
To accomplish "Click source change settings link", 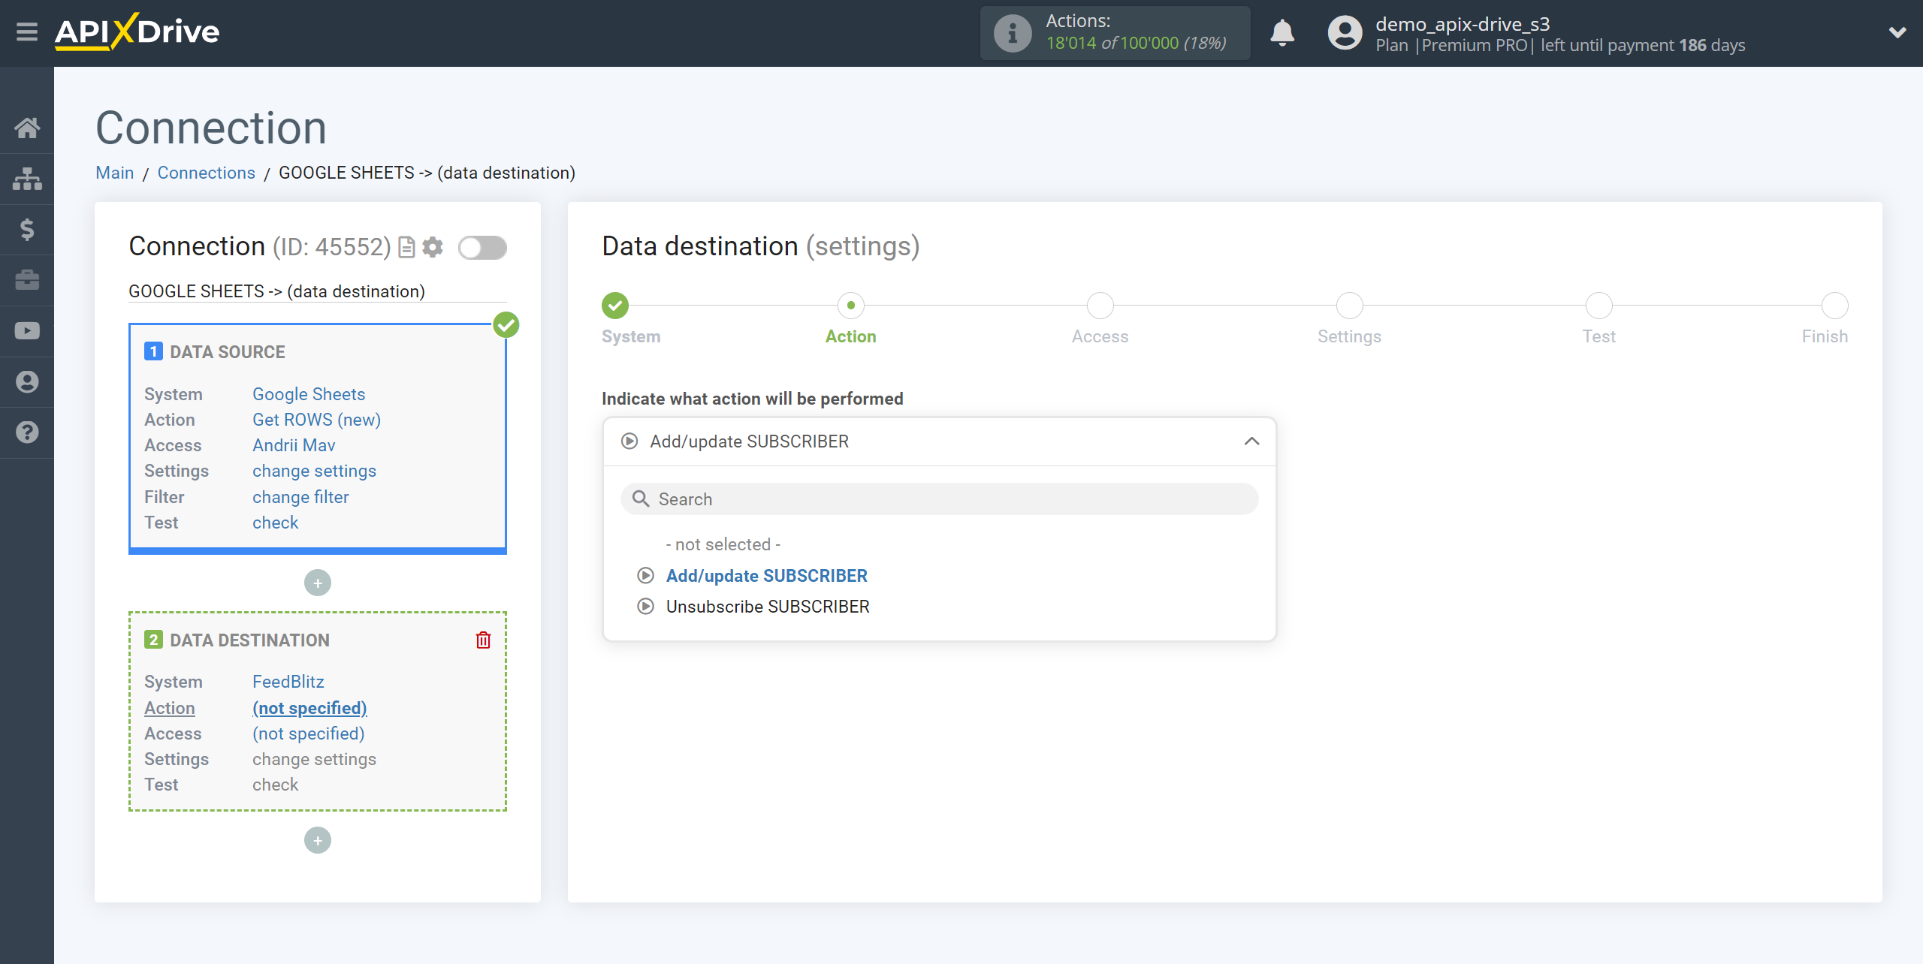I will 314,471.
